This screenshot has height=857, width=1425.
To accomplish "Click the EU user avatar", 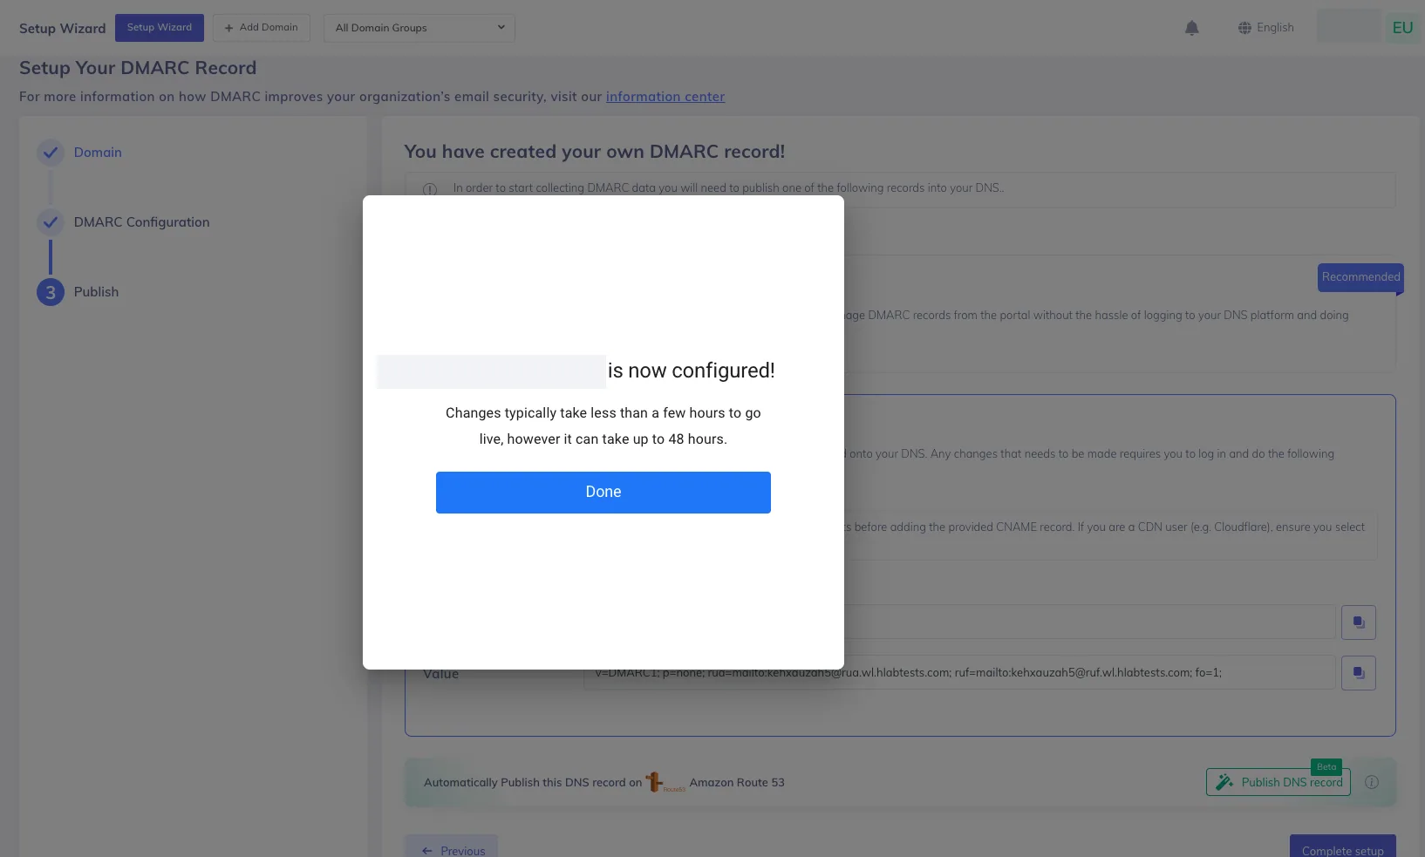I will [1402, 28].
